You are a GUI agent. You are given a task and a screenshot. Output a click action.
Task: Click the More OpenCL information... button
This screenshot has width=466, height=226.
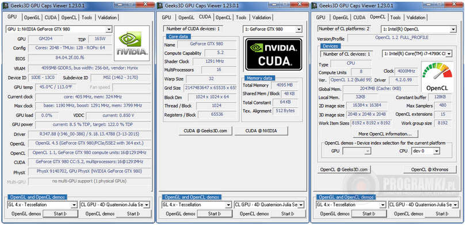tap(385, 134)
